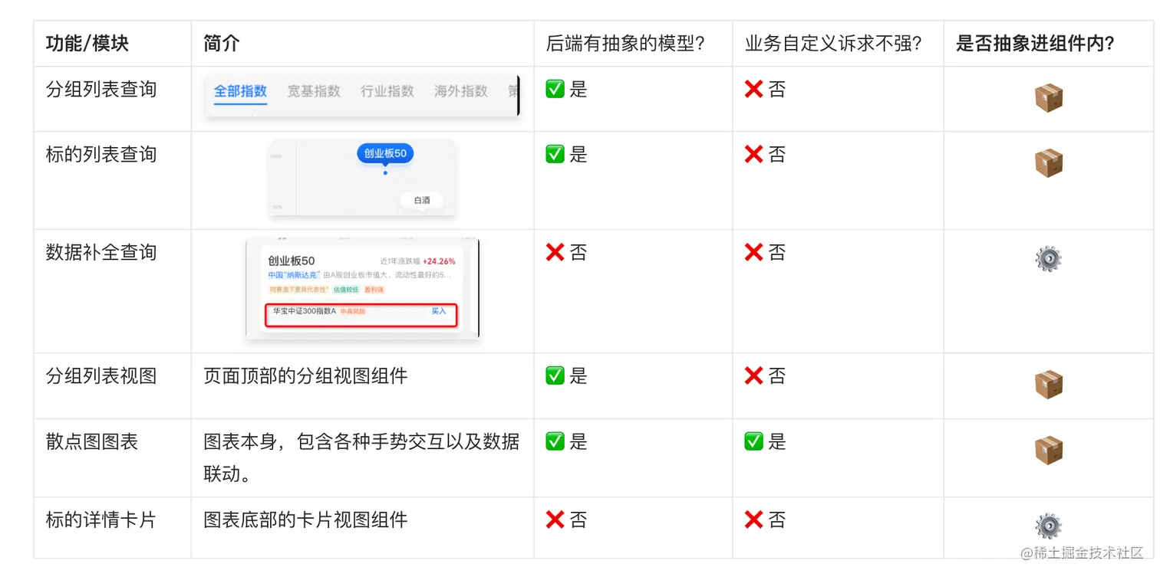Click red cross in 分组列表查询 row 业务 column
Image resolution: width=1160 pixels, height=577 pixels.
pyautogui.click(x=753, y=89)
